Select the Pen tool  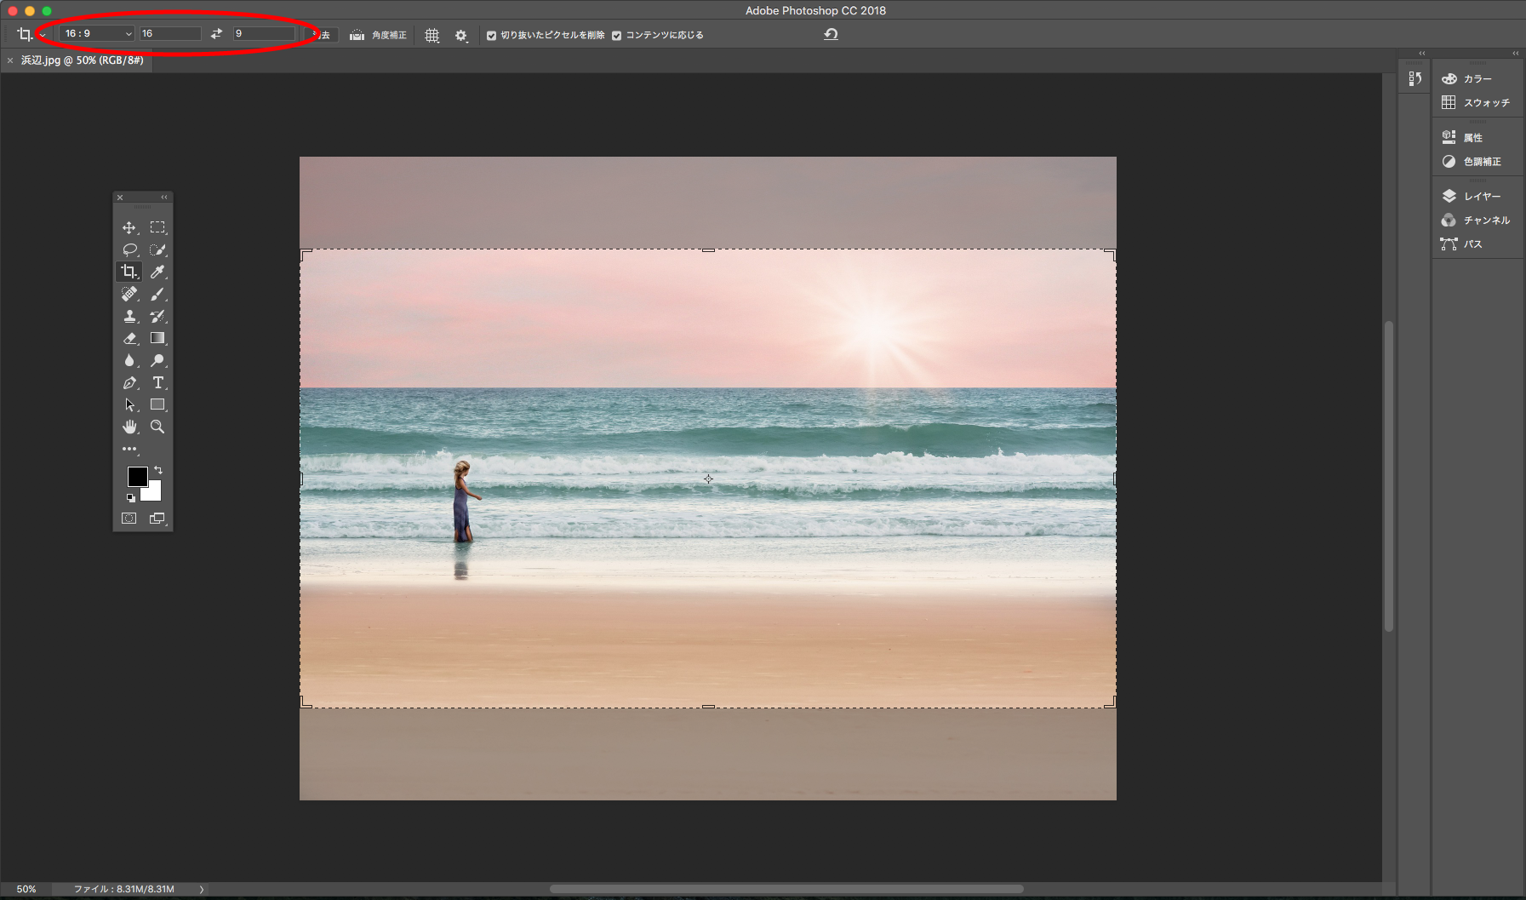click(x=129, y=382)
